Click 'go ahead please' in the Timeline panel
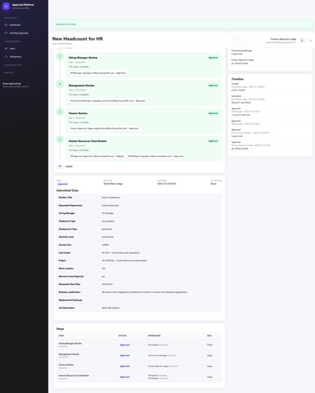This screenshot has width=315, height=393. 240,149
